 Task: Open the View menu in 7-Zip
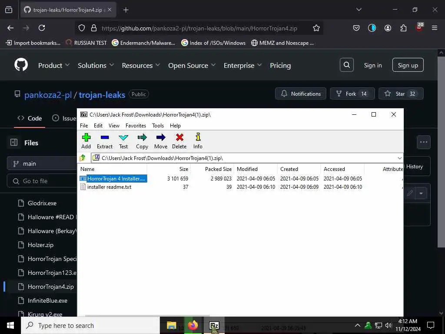click(114, 126)
